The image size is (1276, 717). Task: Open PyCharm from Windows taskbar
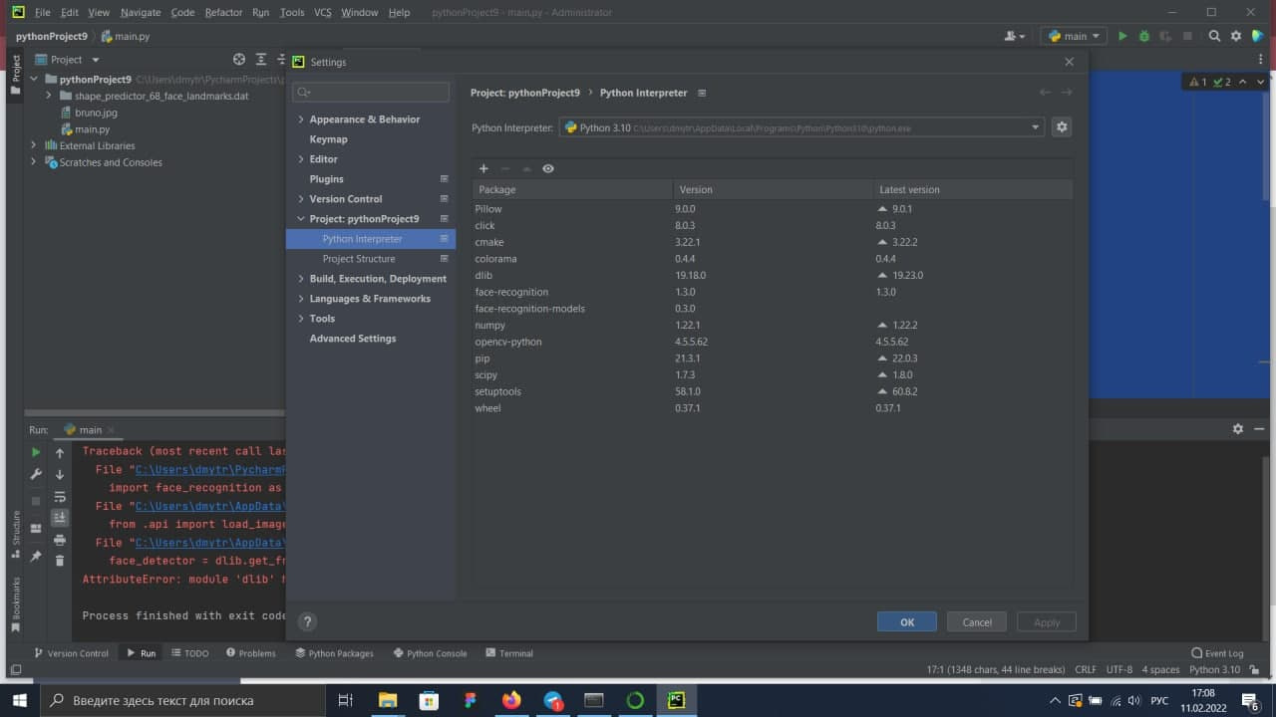676,700
